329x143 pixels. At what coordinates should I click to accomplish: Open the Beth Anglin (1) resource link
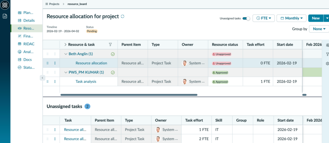pyautogui.click(x=80, y=54)
